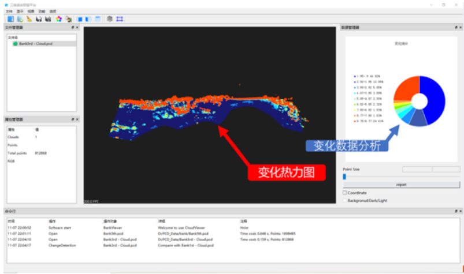The height and width of the screenshot is (274, 464).
Task: Toggle the Background Dark/Light checkbox
Action: tap(346, 200)
